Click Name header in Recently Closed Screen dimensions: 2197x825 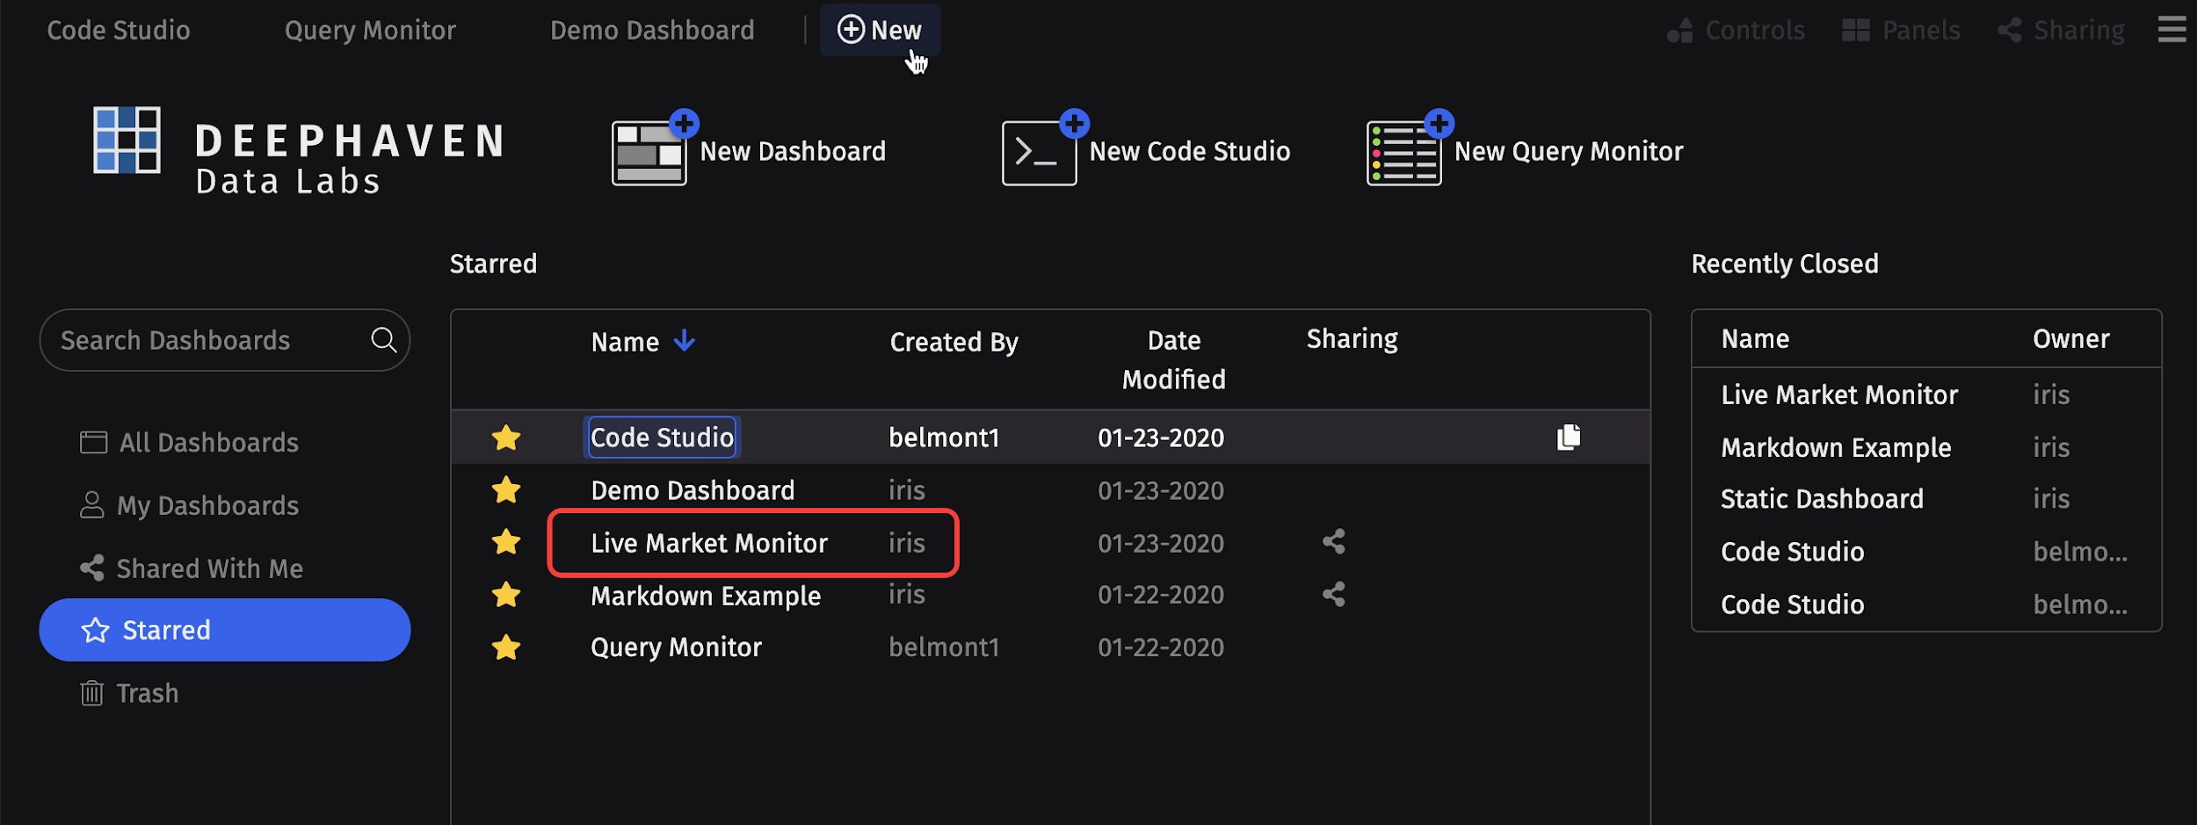pos(1755,339)
